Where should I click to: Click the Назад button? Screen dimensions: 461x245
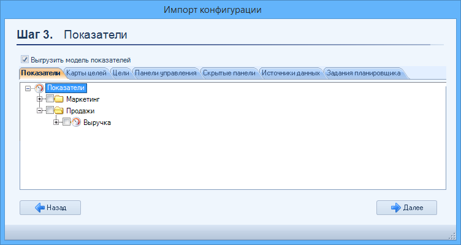50,208
